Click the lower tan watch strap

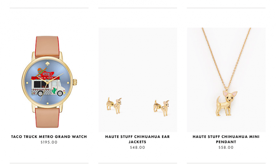pyautogui.click(x=47, y=118)
